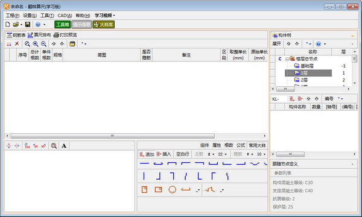
Task: Select the 2层 tree item
Action: 304,80
